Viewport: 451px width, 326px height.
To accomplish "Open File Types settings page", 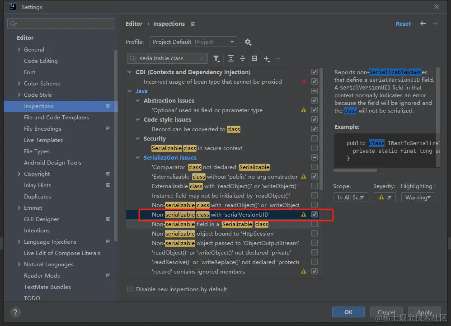I will coord(37,151).
